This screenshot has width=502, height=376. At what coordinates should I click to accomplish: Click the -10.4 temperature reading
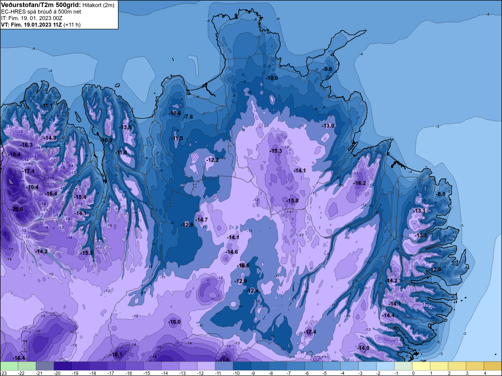pyautogui.click(x=32, y=187)
